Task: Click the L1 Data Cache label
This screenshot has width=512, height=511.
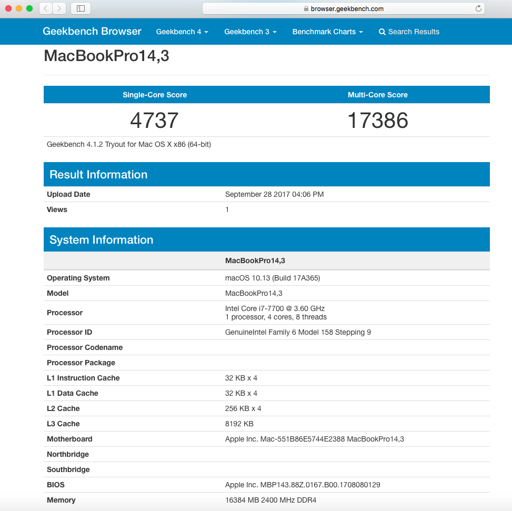Action: point(73,393)
